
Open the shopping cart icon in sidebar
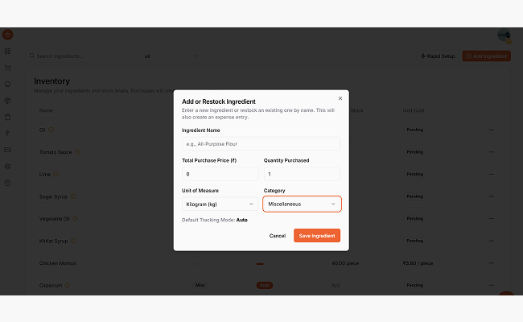[x=7, y=68]
